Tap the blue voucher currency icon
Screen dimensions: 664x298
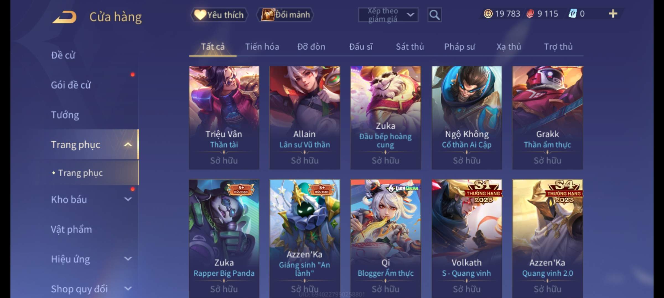point(572,14)
